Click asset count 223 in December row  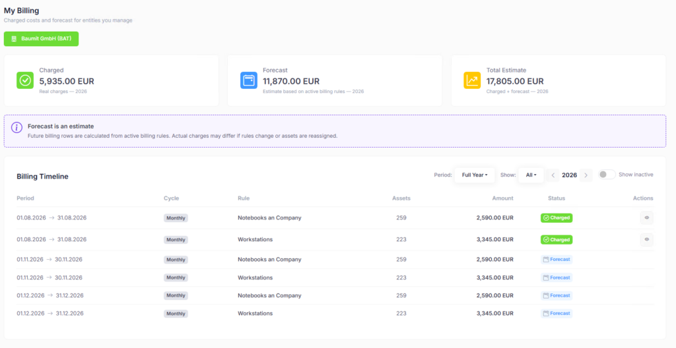pyautogui.click(x=401, y=313)
